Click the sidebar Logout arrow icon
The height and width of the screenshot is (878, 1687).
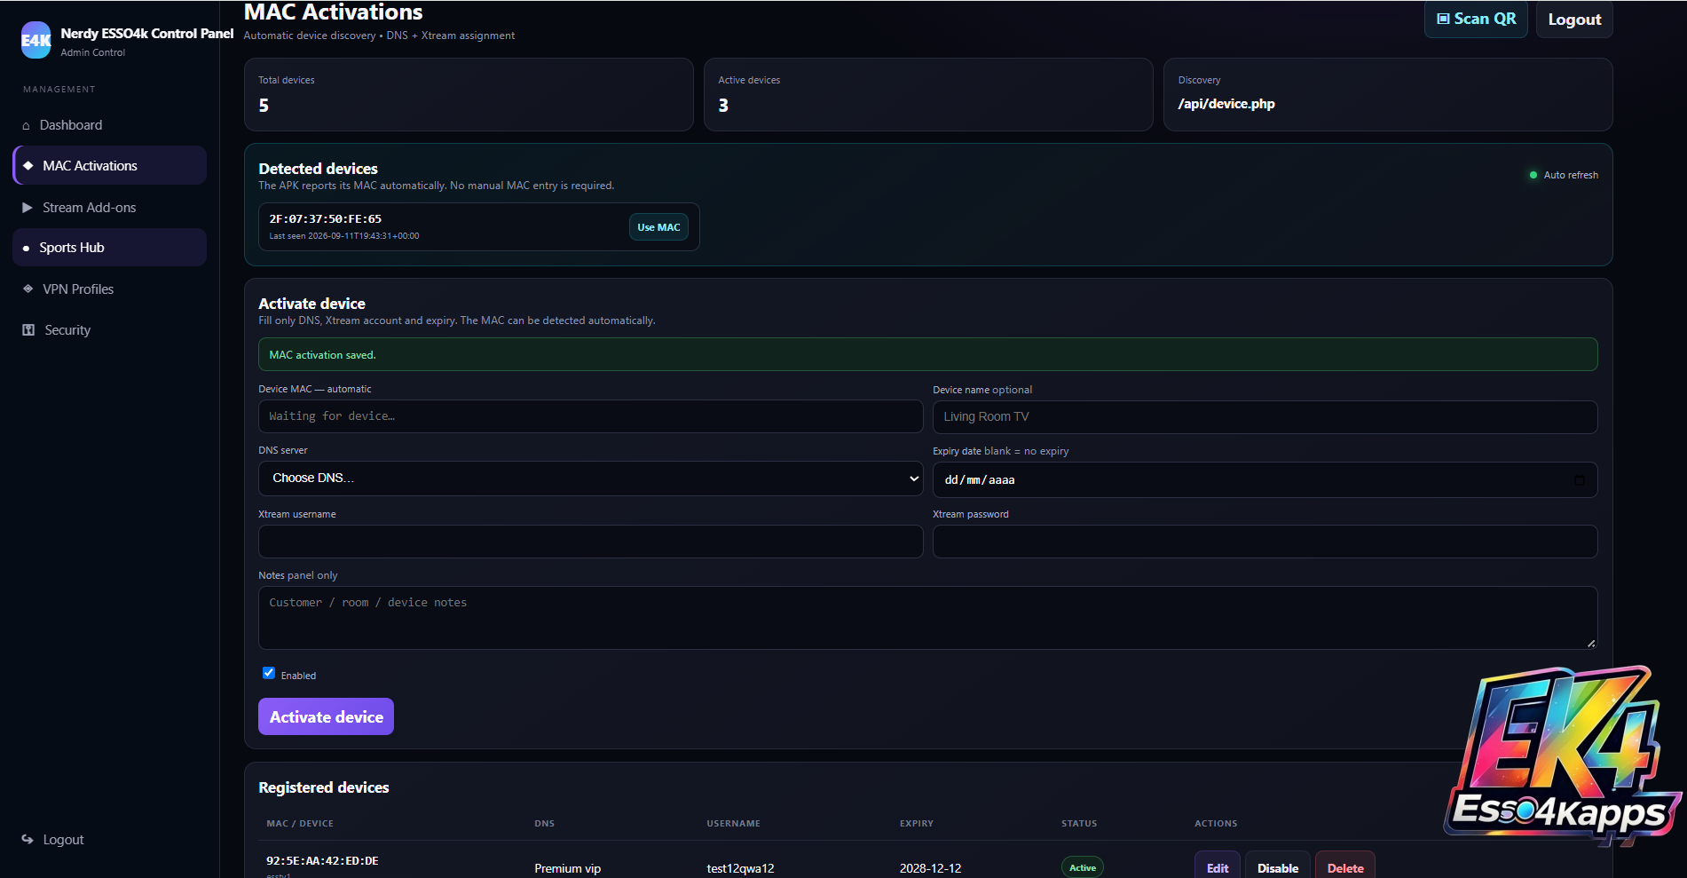tap(28, 839)
